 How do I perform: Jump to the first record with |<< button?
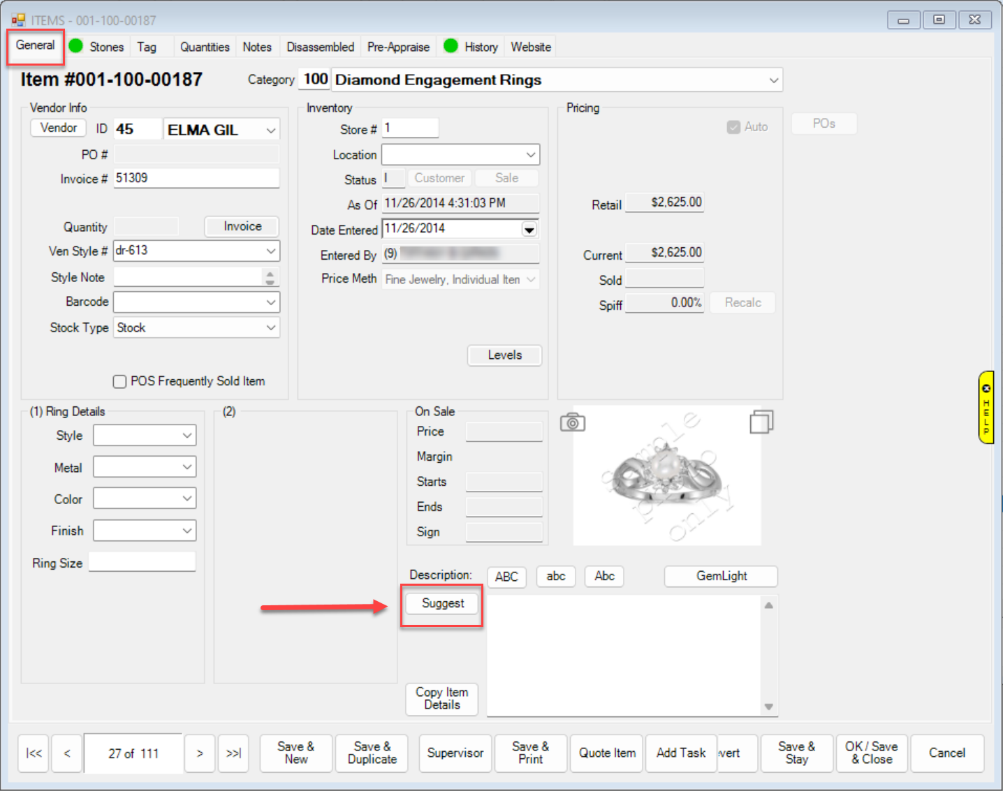pos(34,753)
